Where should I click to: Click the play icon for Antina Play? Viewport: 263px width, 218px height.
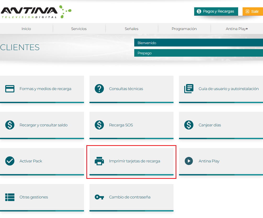[x=189, y=161]
